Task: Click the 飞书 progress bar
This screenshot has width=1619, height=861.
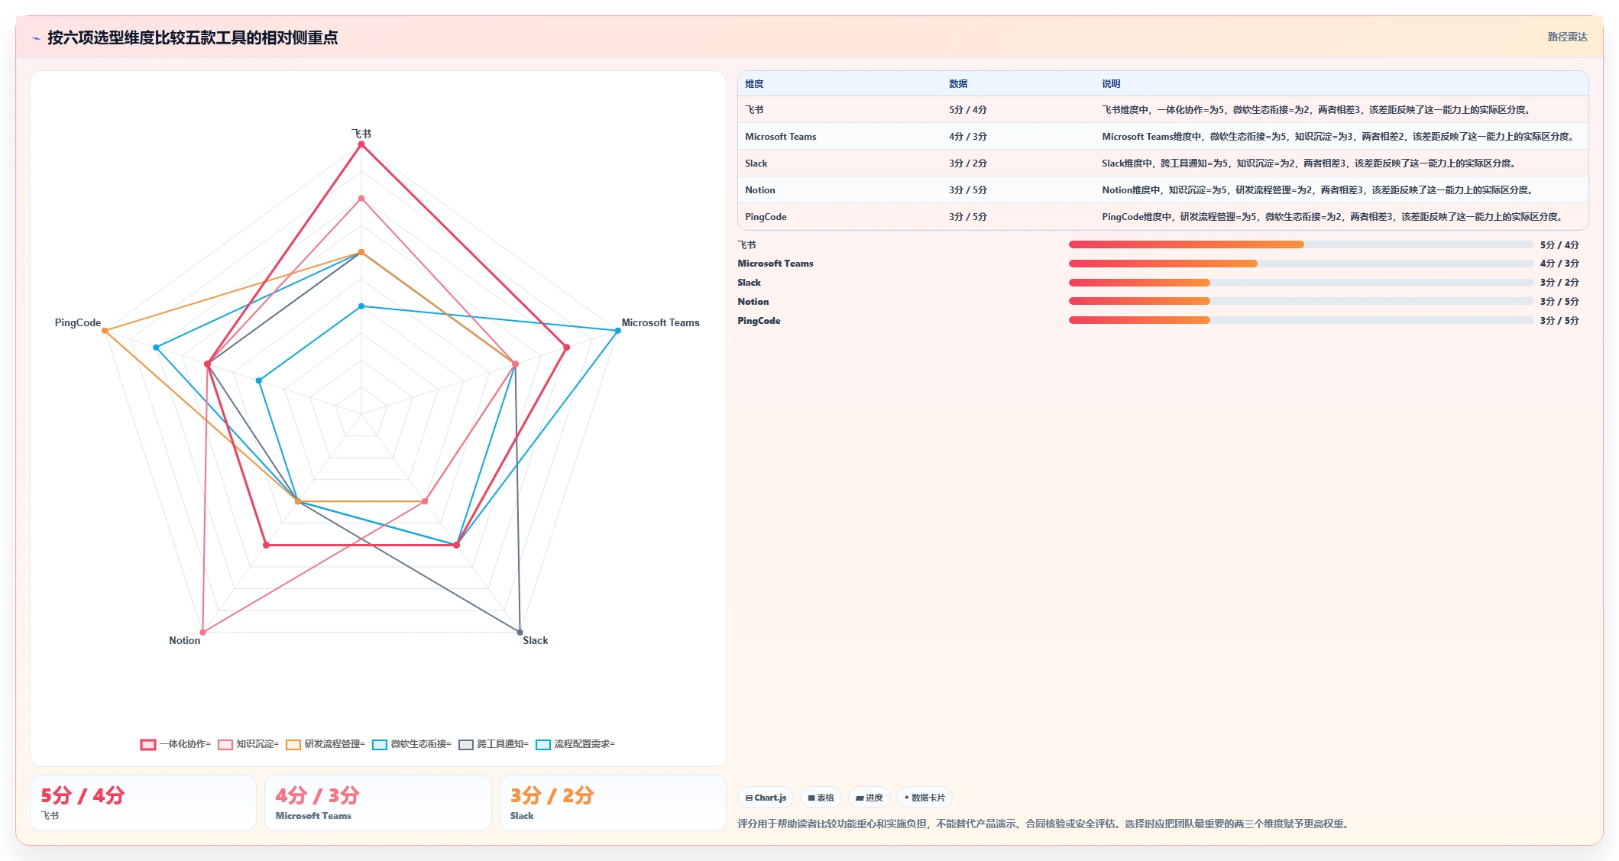Action: 1300,244
